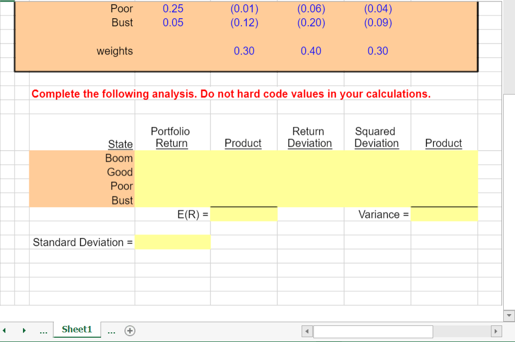Add a new worksheet with the plus icon

[x=129, y=330]
